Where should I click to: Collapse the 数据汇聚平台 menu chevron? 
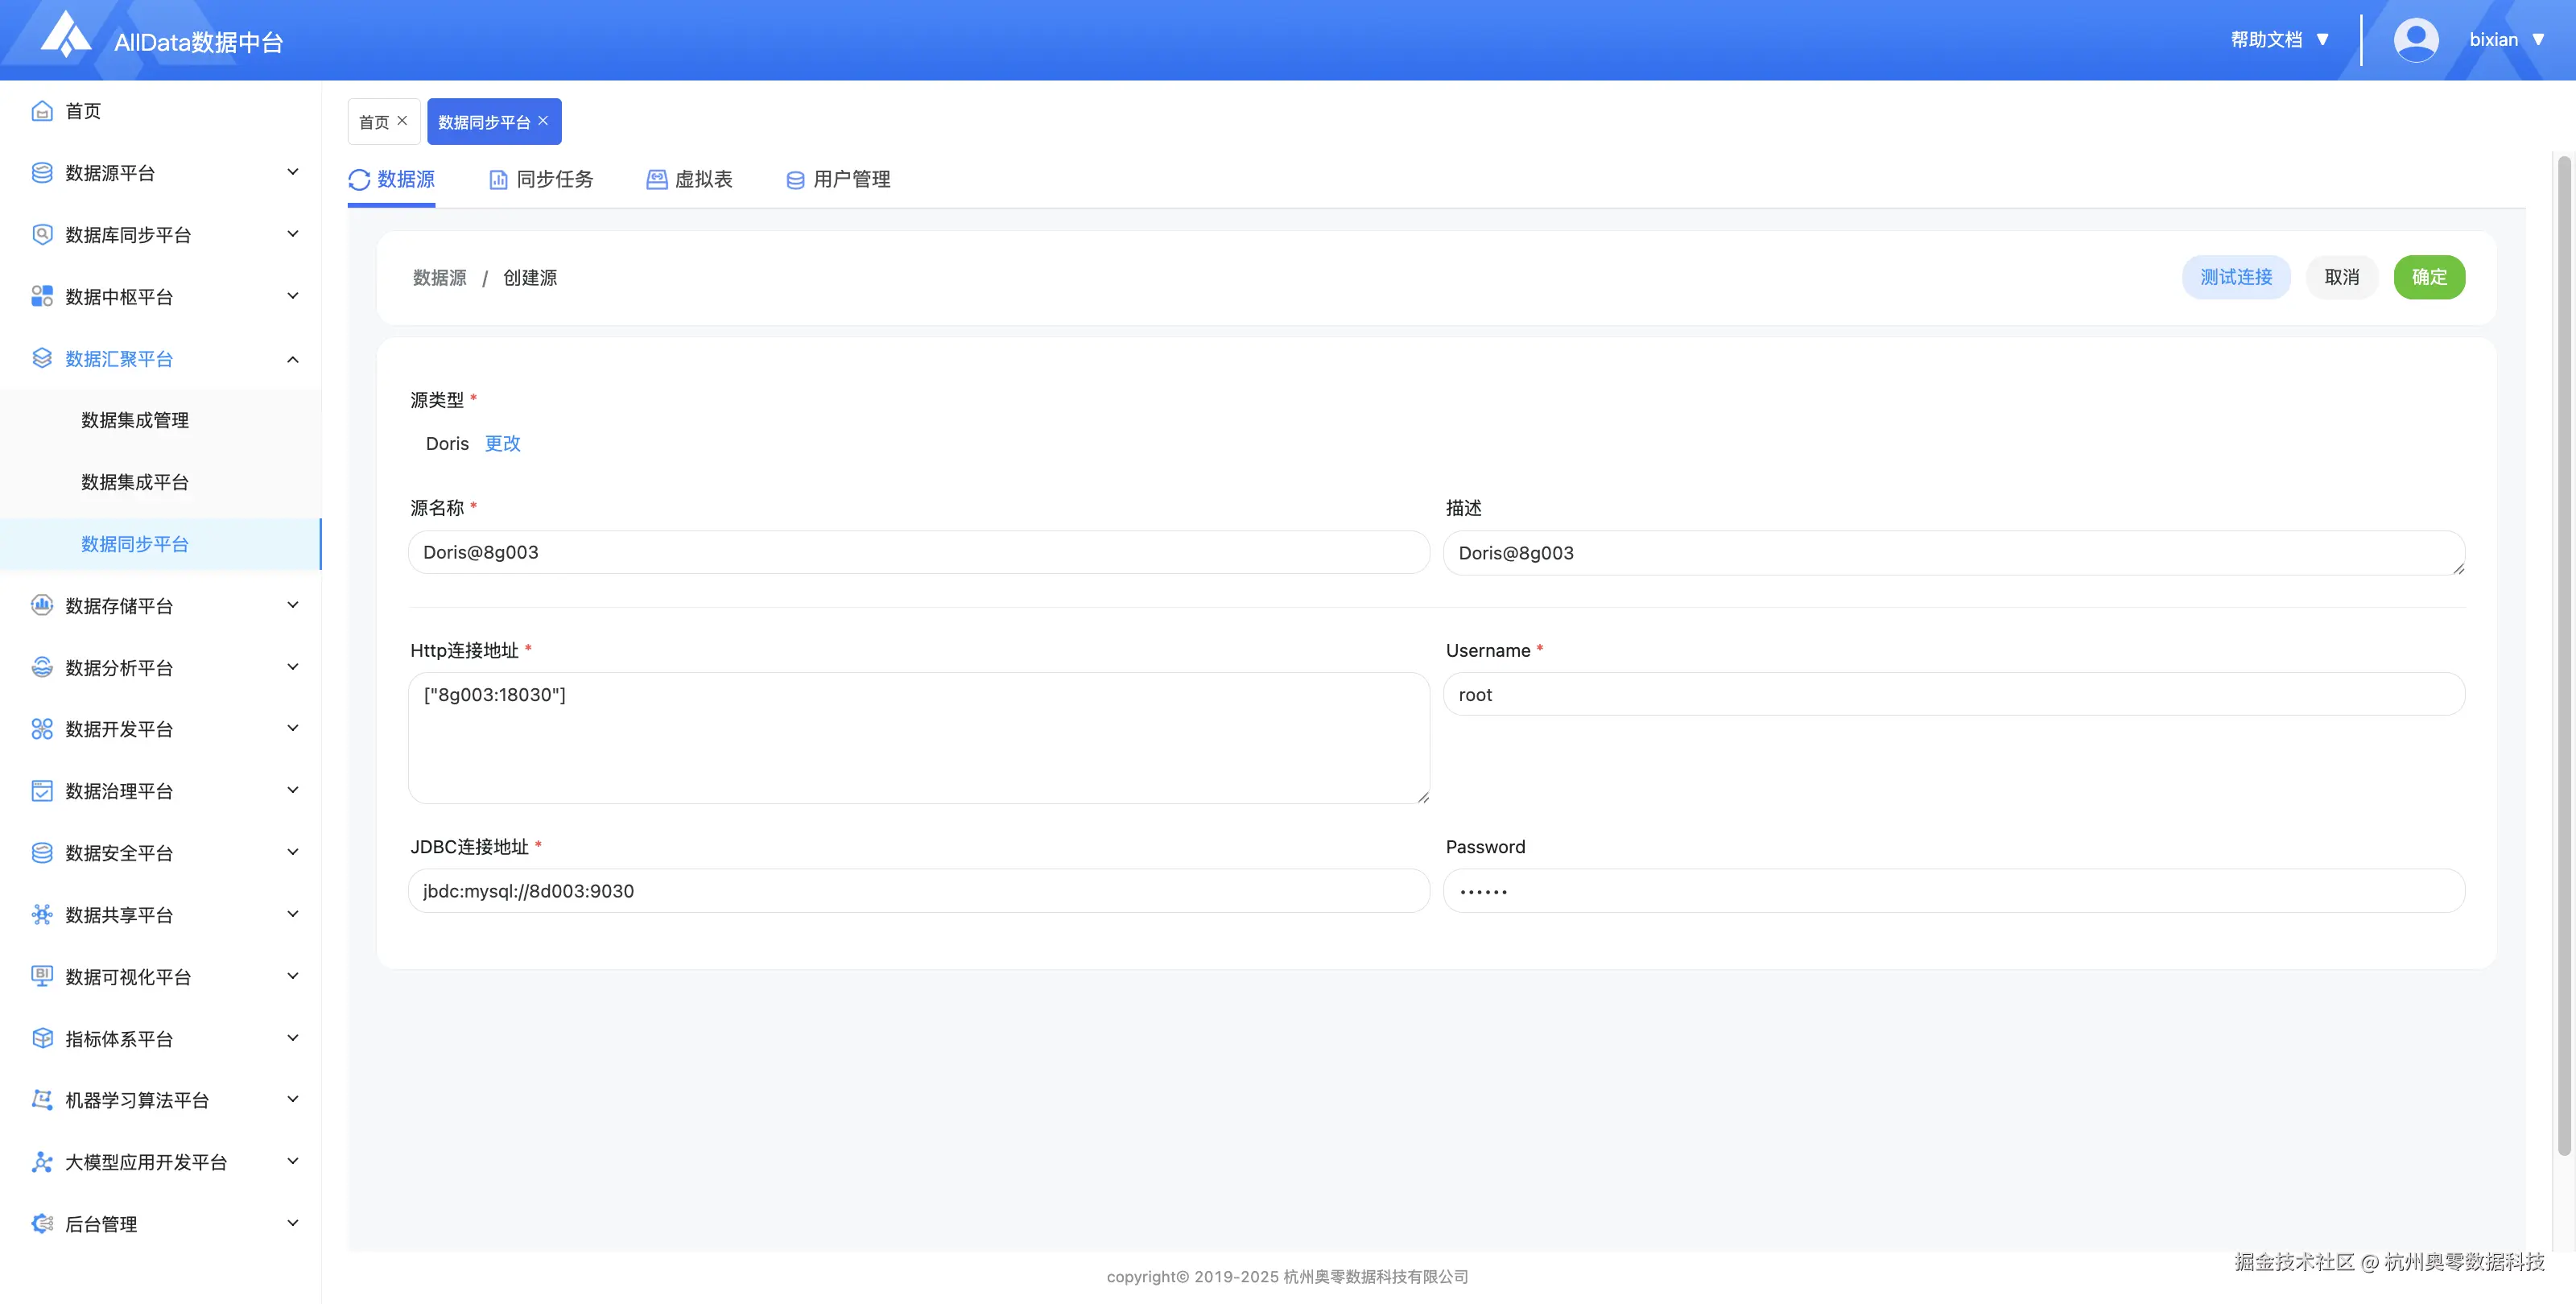293,359
